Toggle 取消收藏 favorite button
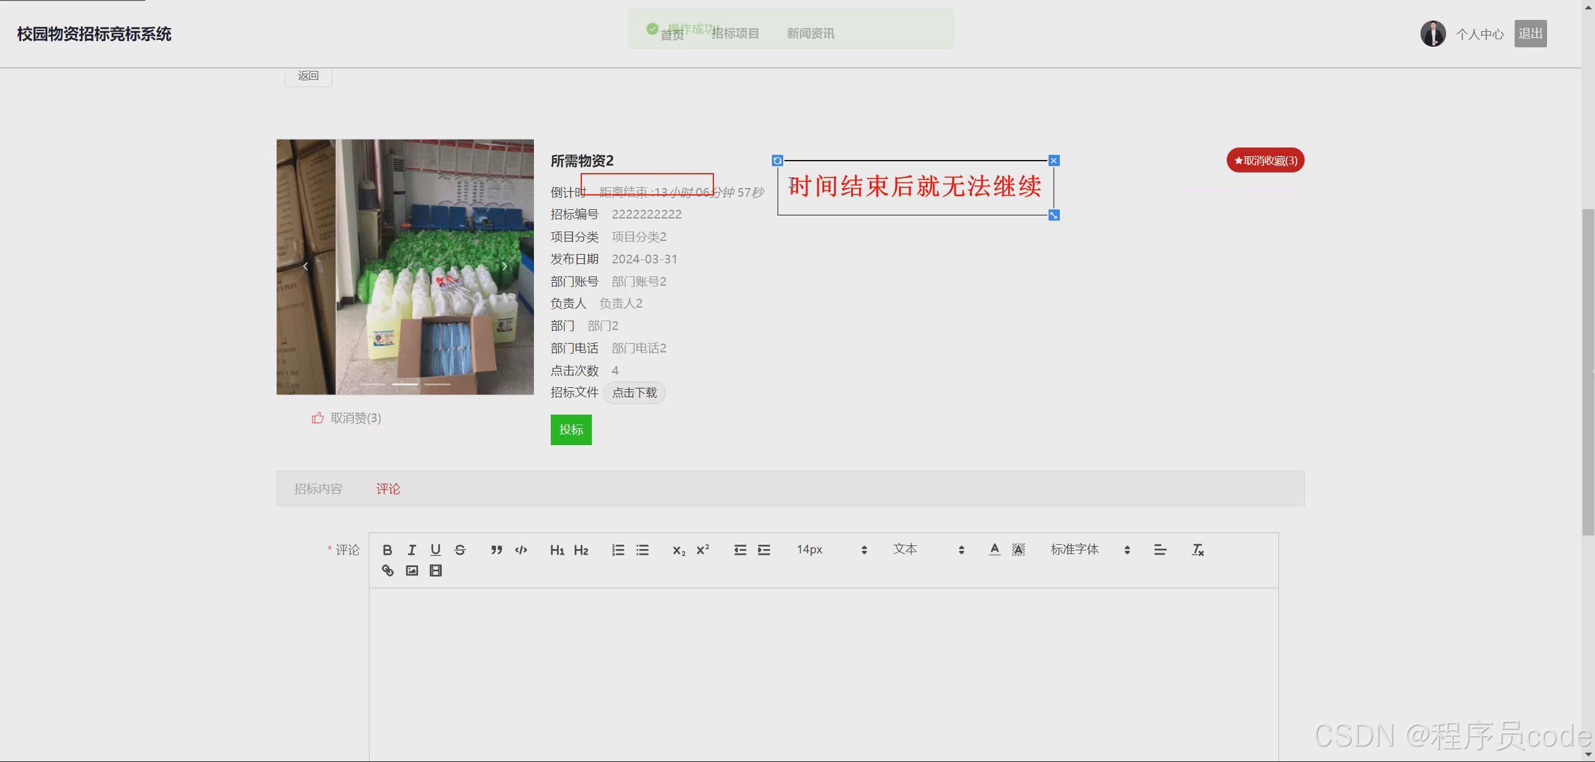1595x762 pixels. point(1265,161)
